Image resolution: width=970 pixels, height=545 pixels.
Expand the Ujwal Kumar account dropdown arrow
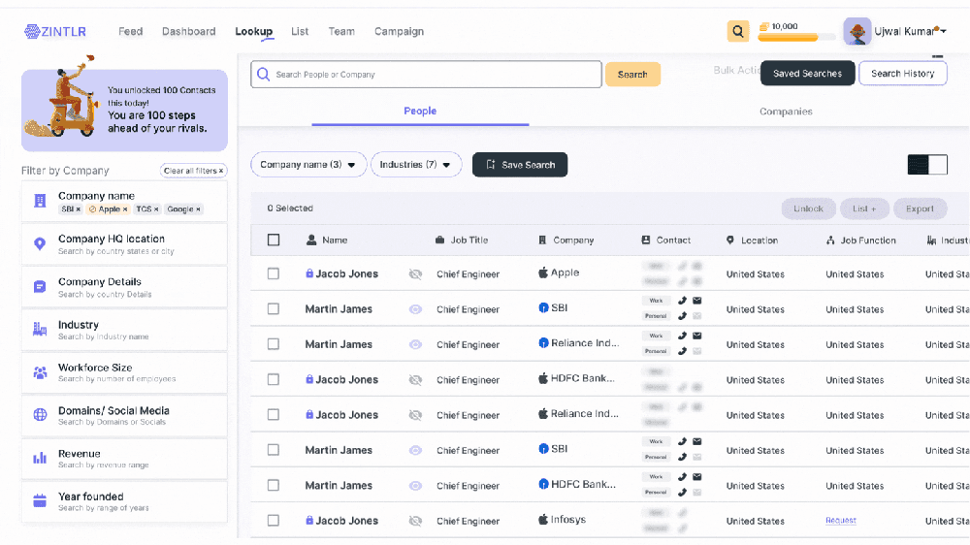coord(944,32)
